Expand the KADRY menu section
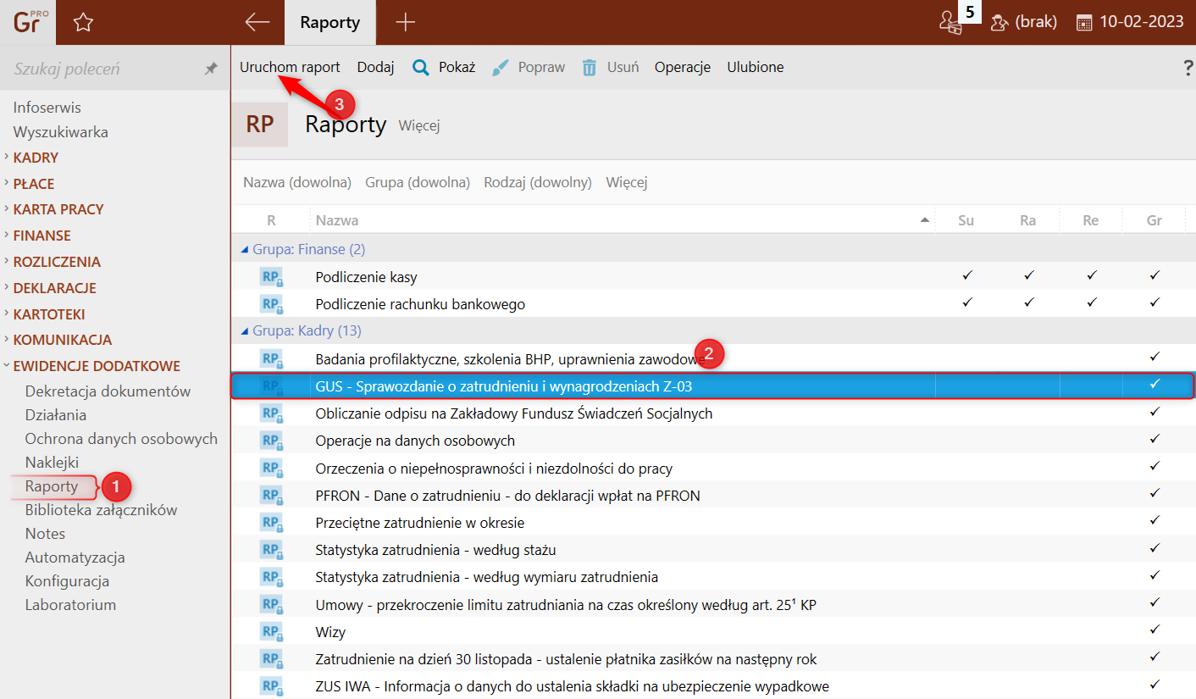 36,158
